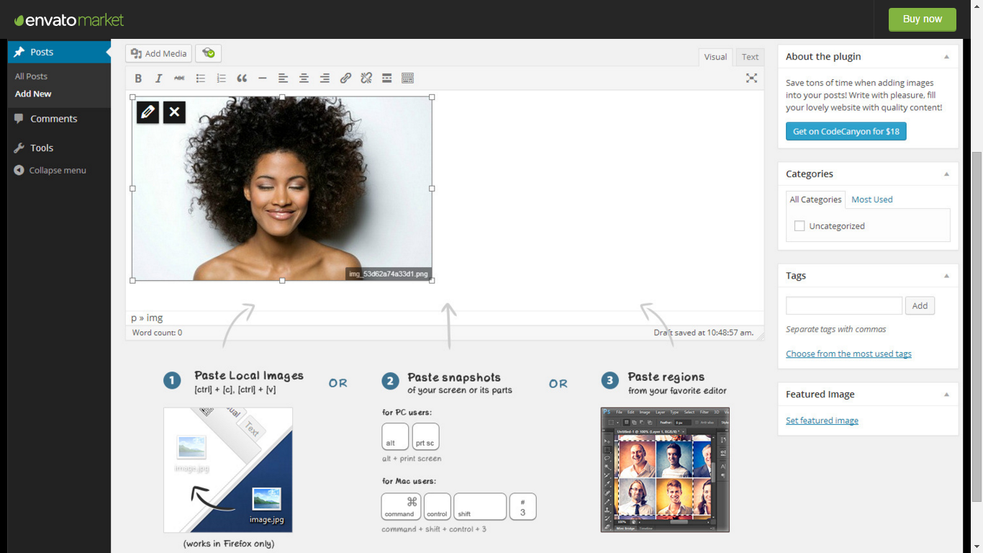
Task: Switch to the Text editor tab
Action: [750, 57]
